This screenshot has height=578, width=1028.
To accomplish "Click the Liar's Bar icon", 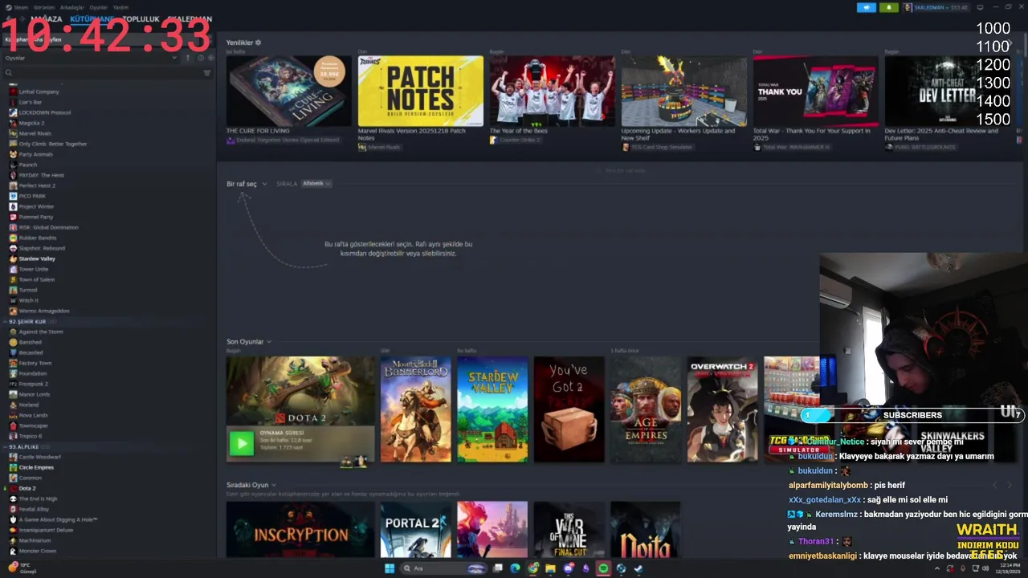I will 13,102.
